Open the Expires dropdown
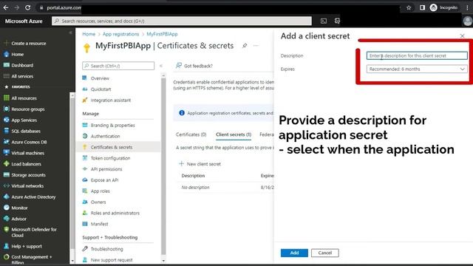473x266 pixels. (x=417, y=69)
